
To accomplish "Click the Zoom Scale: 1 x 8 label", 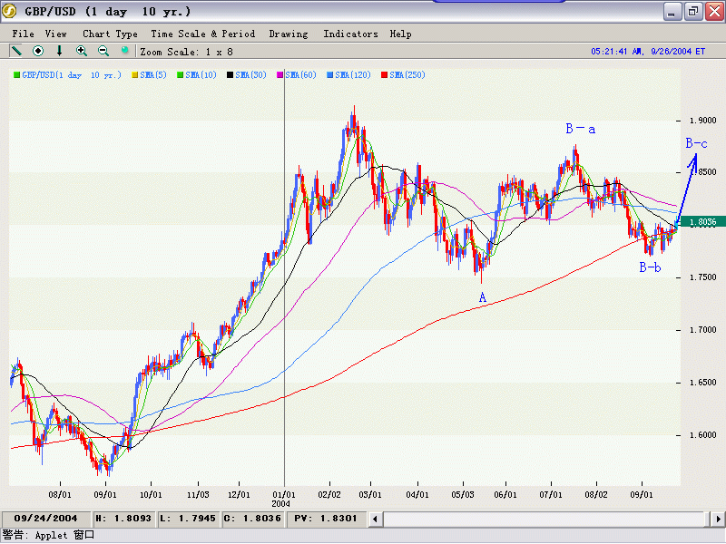I will (187, 52).
